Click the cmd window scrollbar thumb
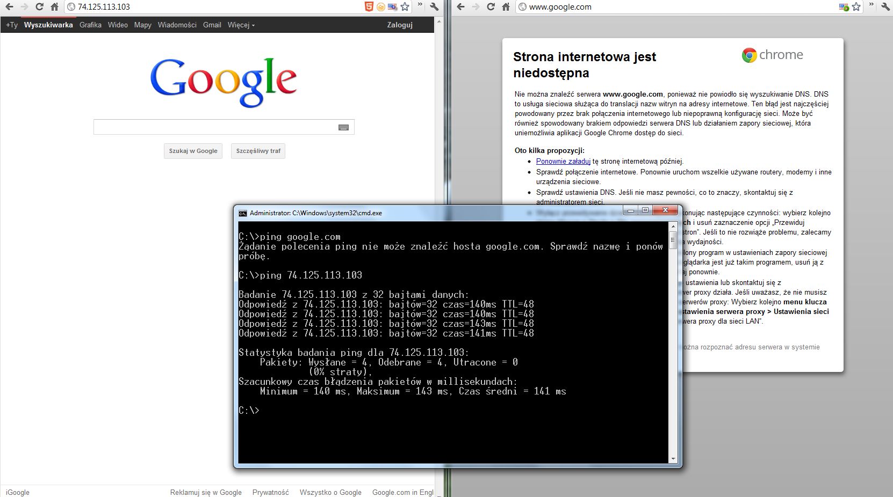The height and width of the screenshot is (497, 893). 673,240
